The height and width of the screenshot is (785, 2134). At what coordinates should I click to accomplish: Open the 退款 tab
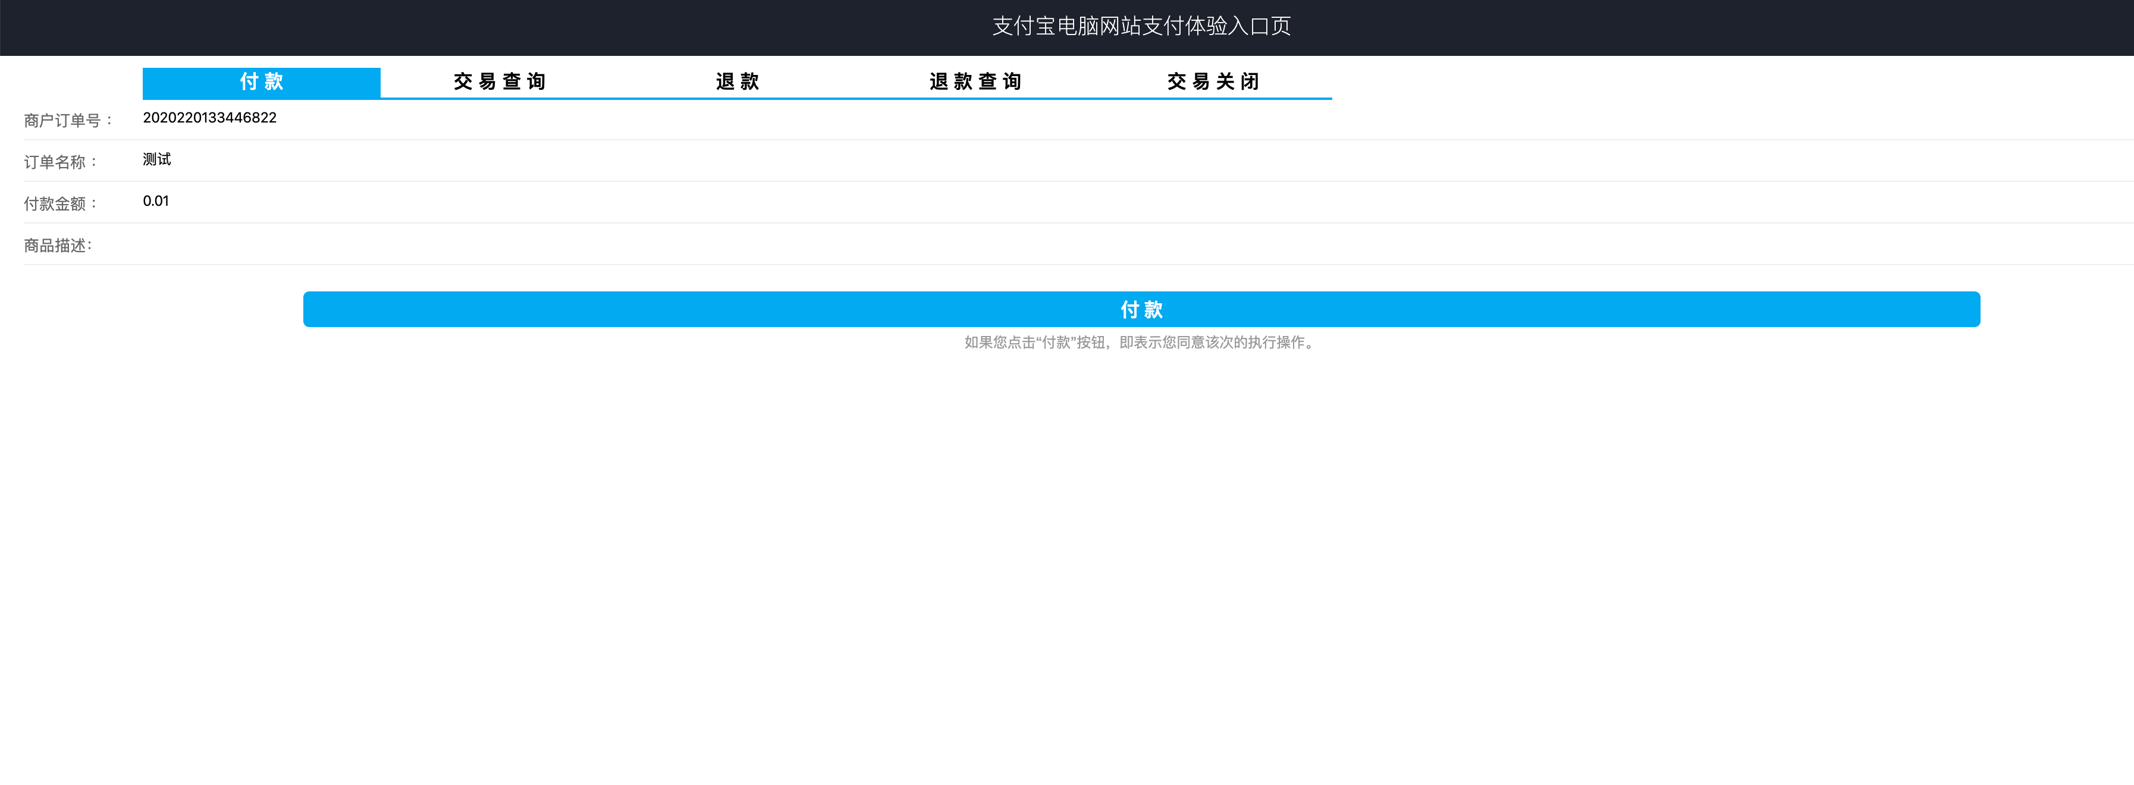click(738, 82)
